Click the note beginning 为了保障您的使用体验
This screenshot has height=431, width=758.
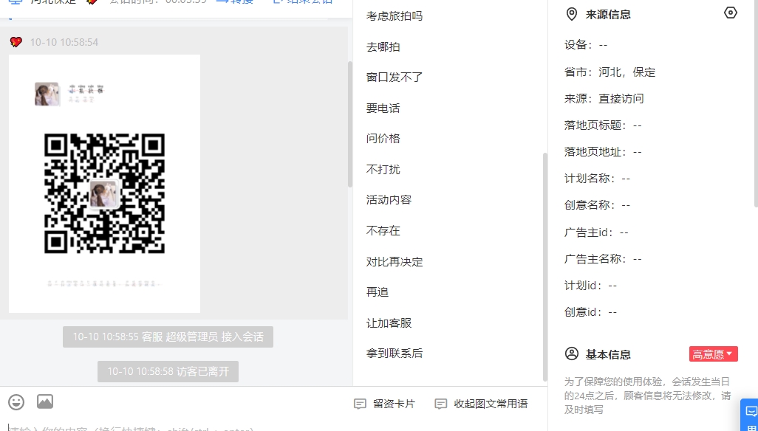(648, 396)
